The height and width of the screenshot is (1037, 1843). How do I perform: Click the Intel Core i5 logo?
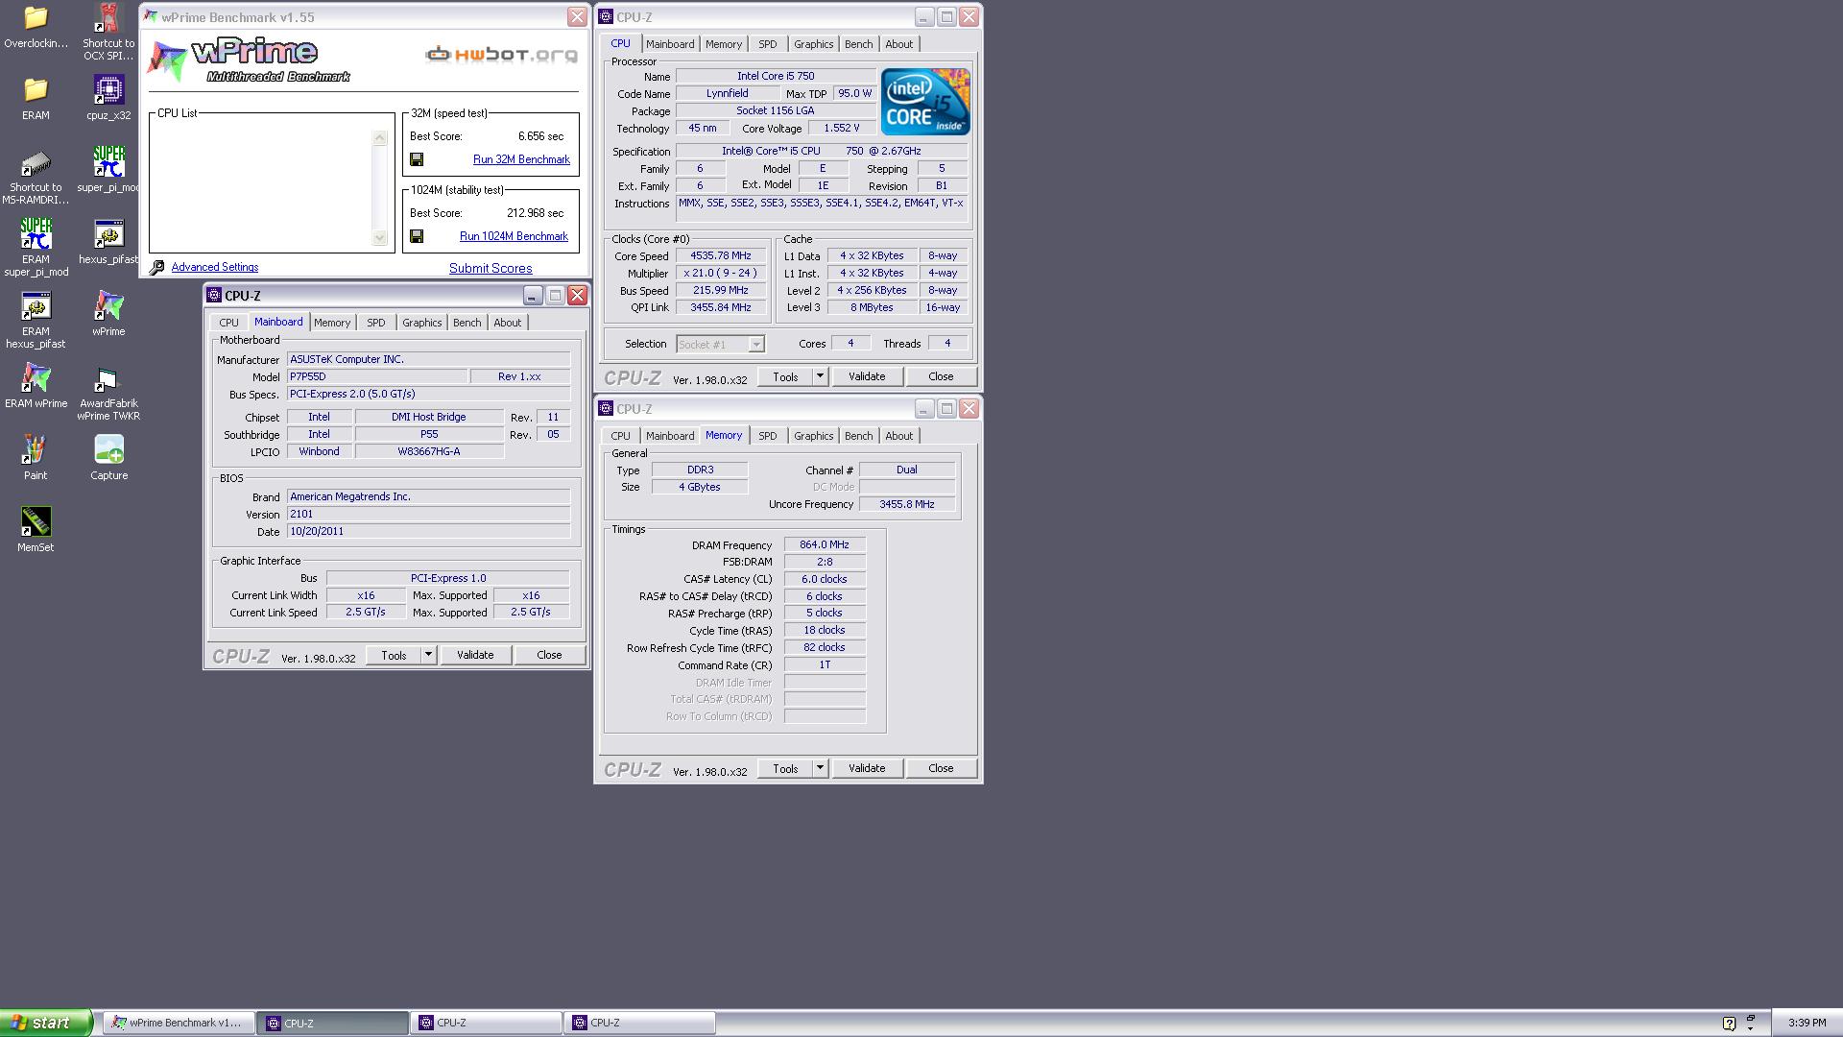tap(925, 101)
